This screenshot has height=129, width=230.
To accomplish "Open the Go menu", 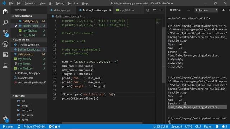I will (x=51, y=3).
